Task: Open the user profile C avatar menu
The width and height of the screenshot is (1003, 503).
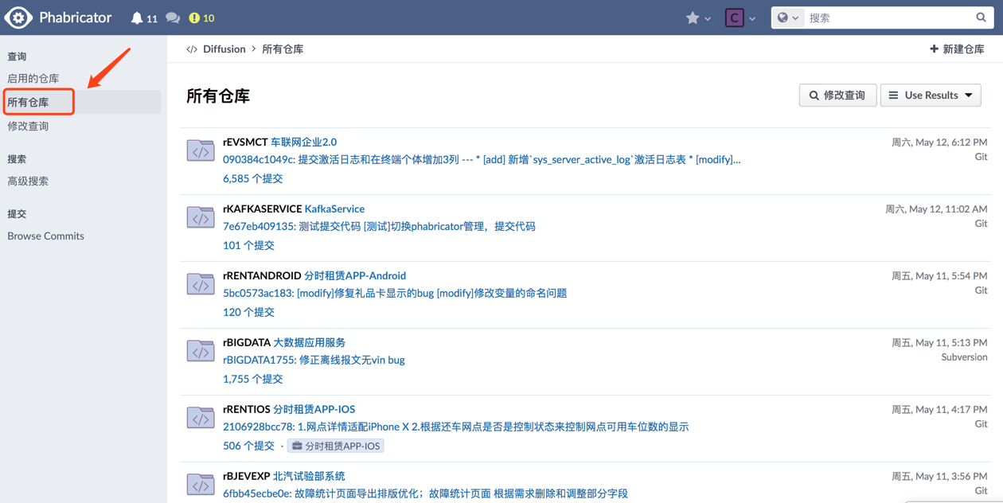Action: point(740,18)
